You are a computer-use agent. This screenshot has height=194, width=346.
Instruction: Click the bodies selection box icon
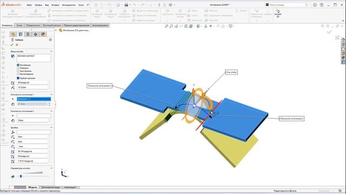[13, 56]
